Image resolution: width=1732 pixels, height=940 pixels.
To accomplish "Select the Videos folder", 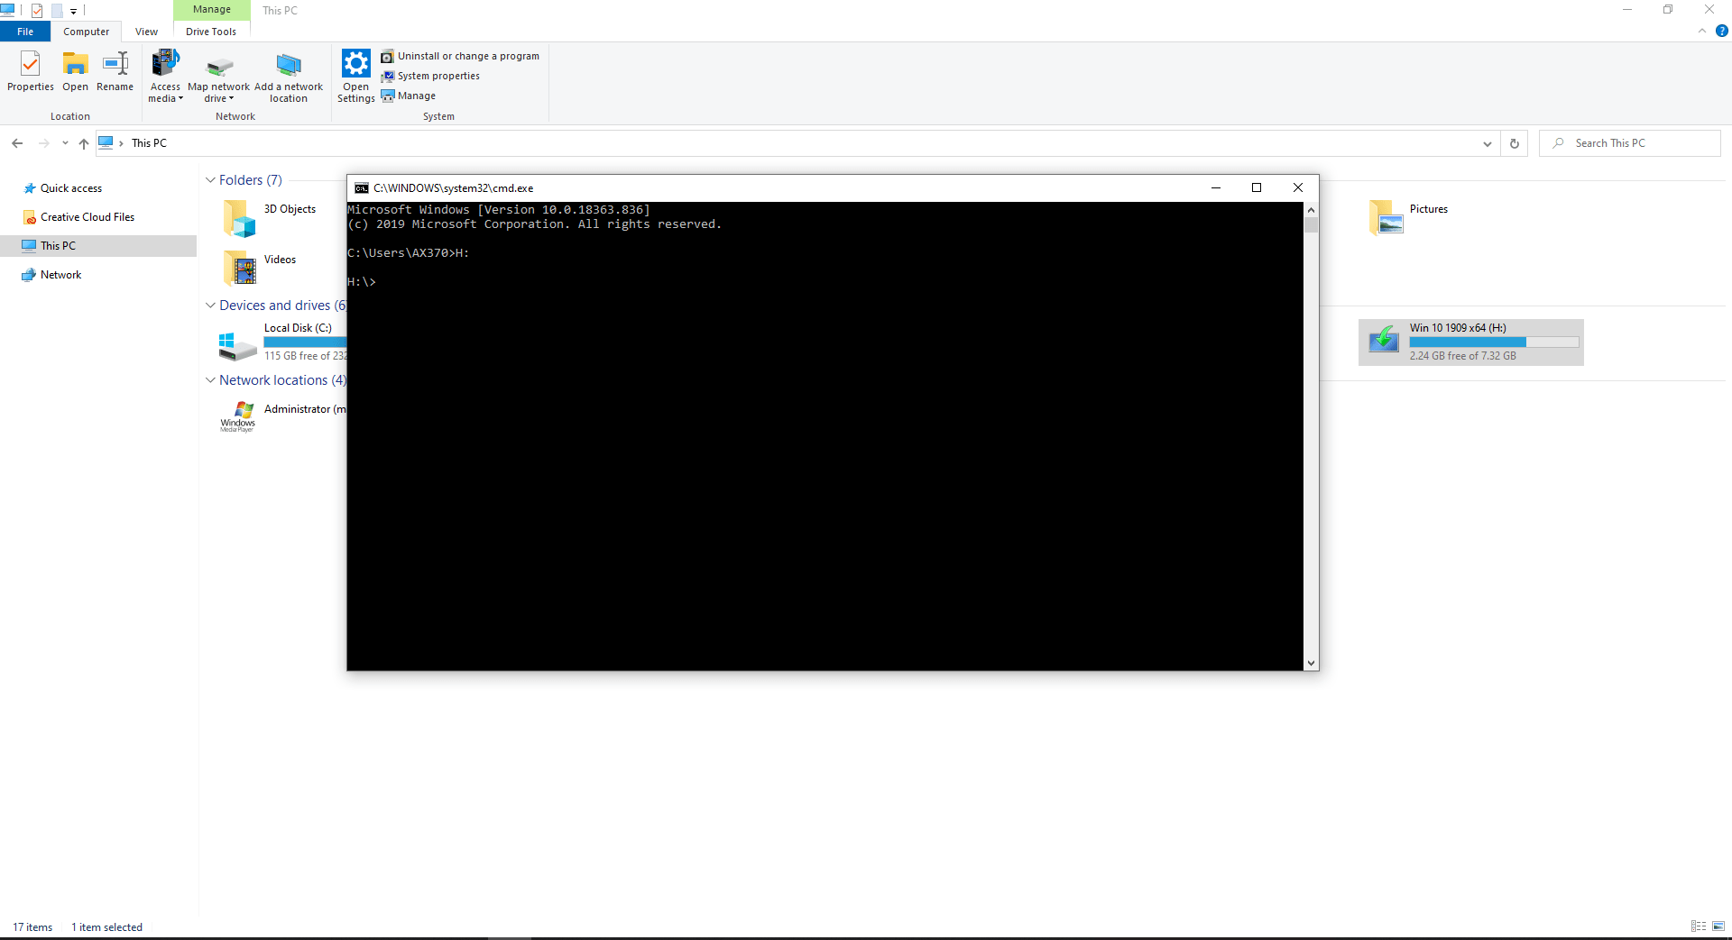I will [262, 268].
